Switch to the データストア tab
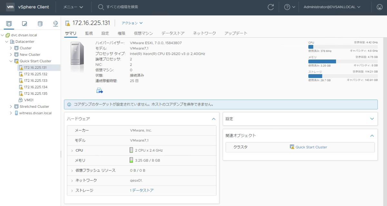Screen dimensions: 387x206 [173, 33]
